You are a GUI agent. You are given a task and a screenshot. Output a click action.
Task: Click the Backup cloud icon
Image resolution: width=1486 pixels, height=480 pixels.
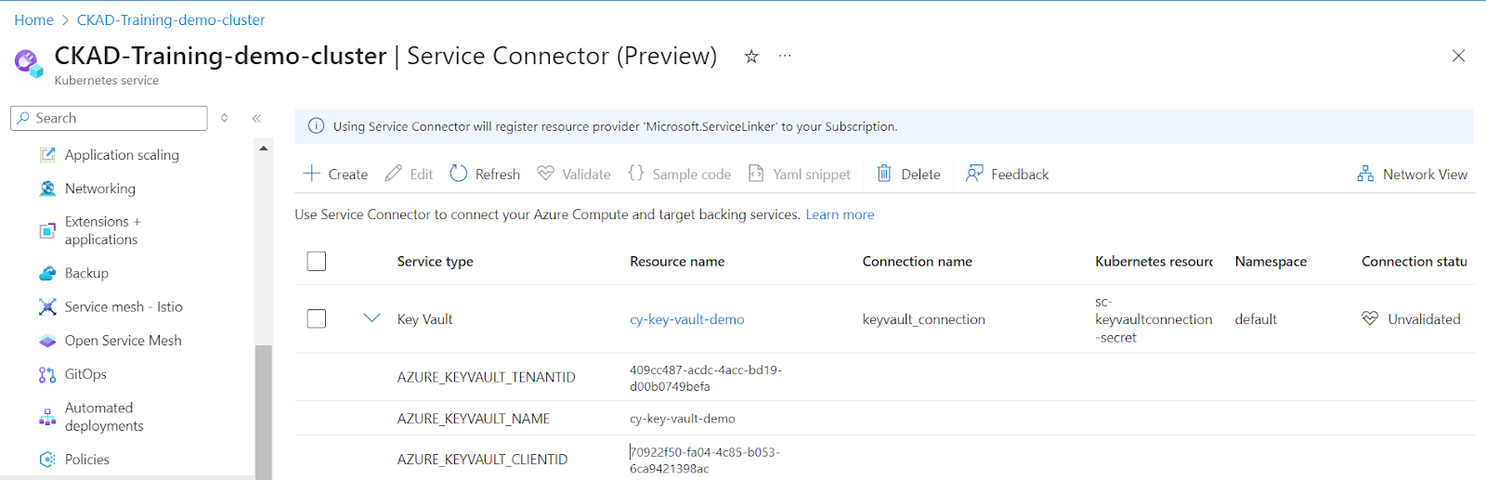[47, 273]
